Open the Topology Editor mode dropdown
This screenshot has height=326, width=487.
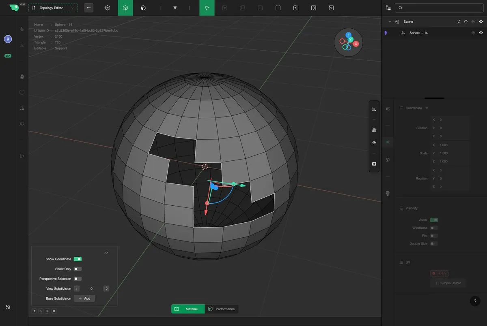(53, 8)
